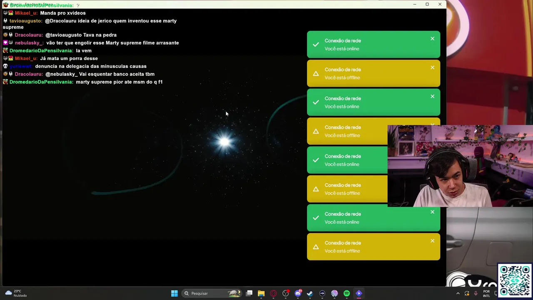Open the POR INTL language switcher
The width and height of the screenshot is (533, 300).
tap(486, 294)
